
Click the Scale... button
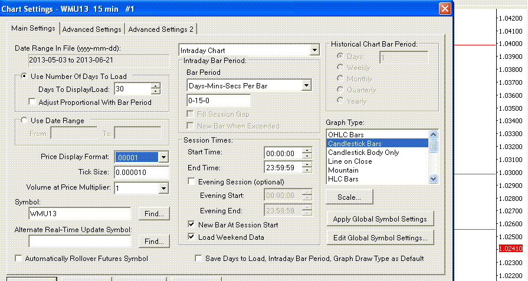(349, 196)
